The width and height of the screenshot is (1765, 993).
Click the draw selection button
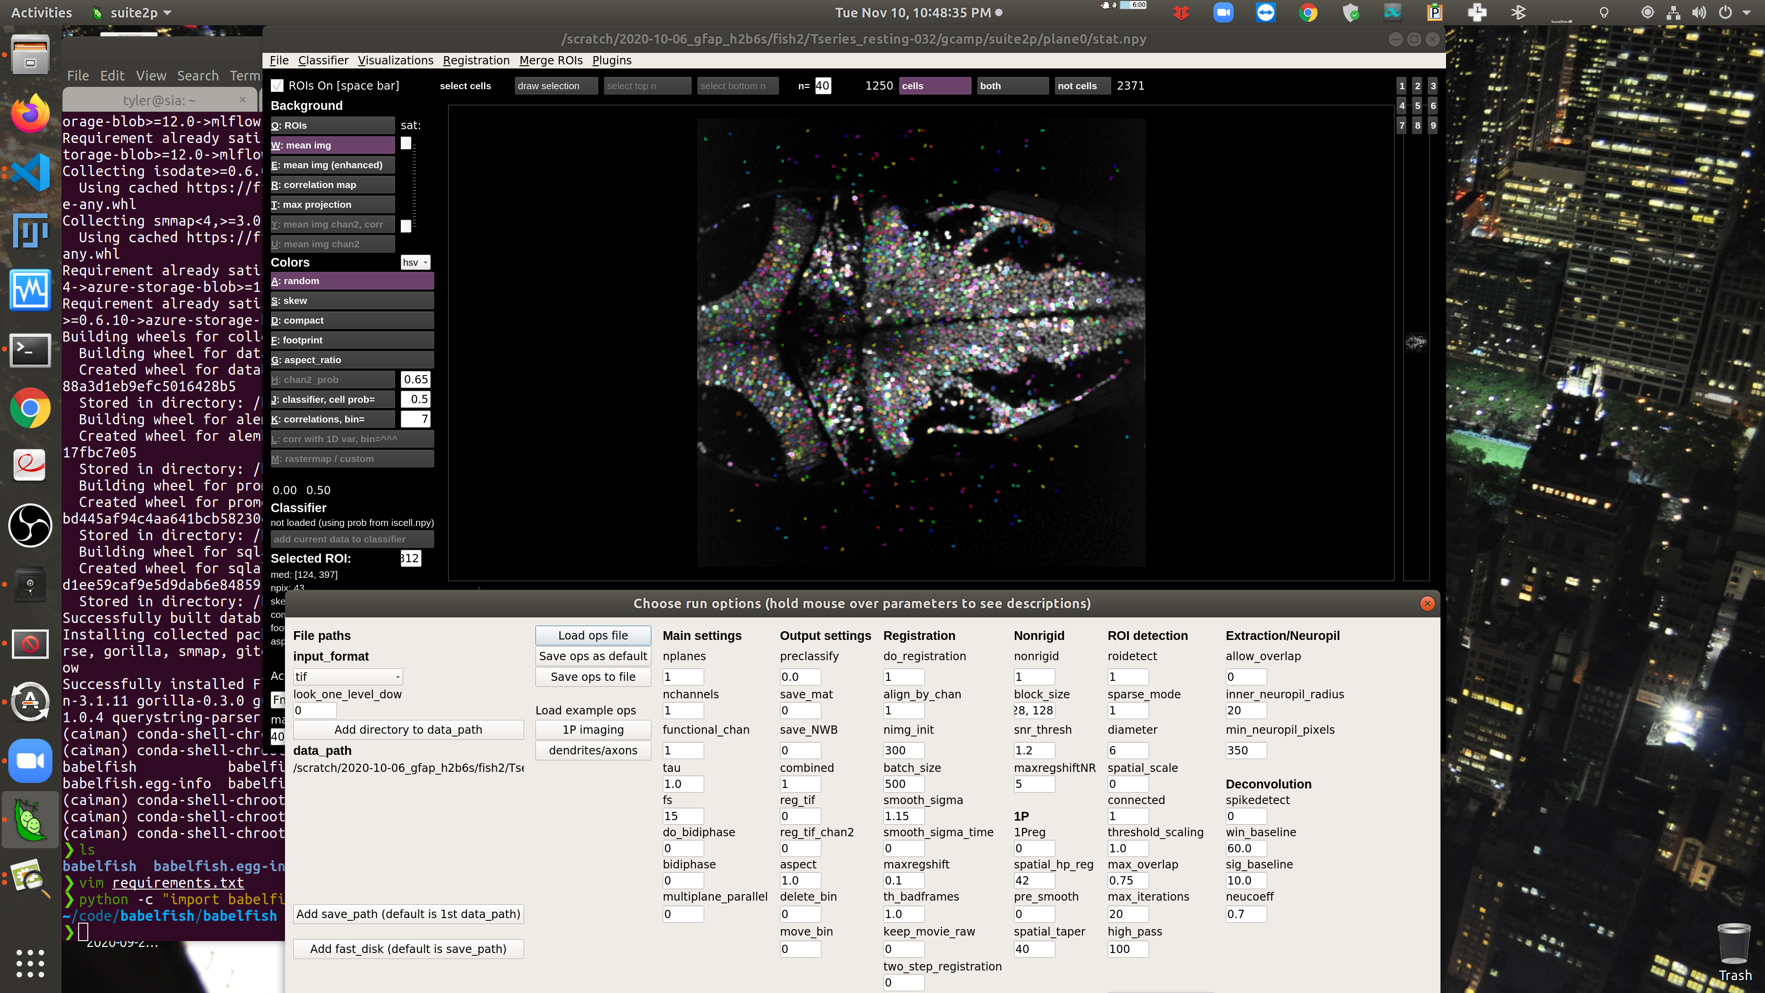pos(555,86)
